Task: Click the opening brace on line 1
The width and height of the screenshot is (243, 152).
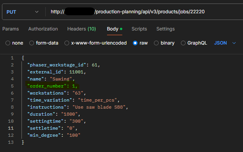Action: tap(23, 58)
